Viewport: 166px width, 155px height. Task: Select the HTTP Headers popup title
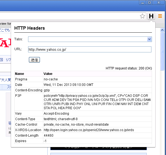tap(29, 28)
